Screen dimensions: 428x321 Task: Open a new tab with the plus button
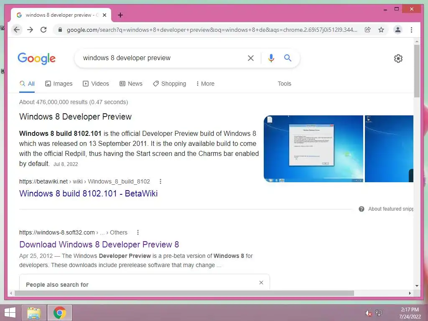click(120, 15)
